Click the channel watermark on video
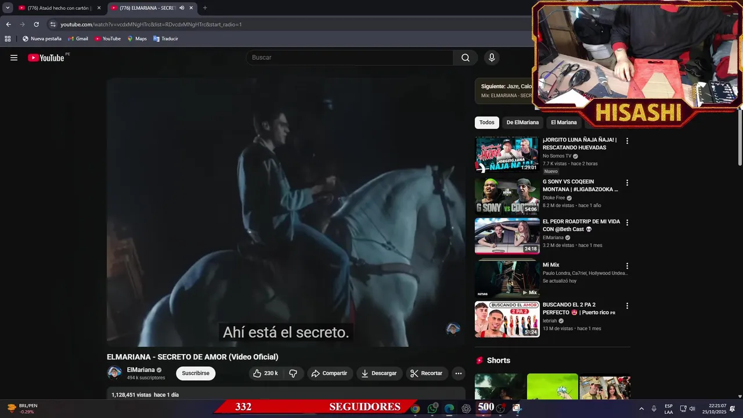This screenshot has width=743, height=418. coord(453,329)
